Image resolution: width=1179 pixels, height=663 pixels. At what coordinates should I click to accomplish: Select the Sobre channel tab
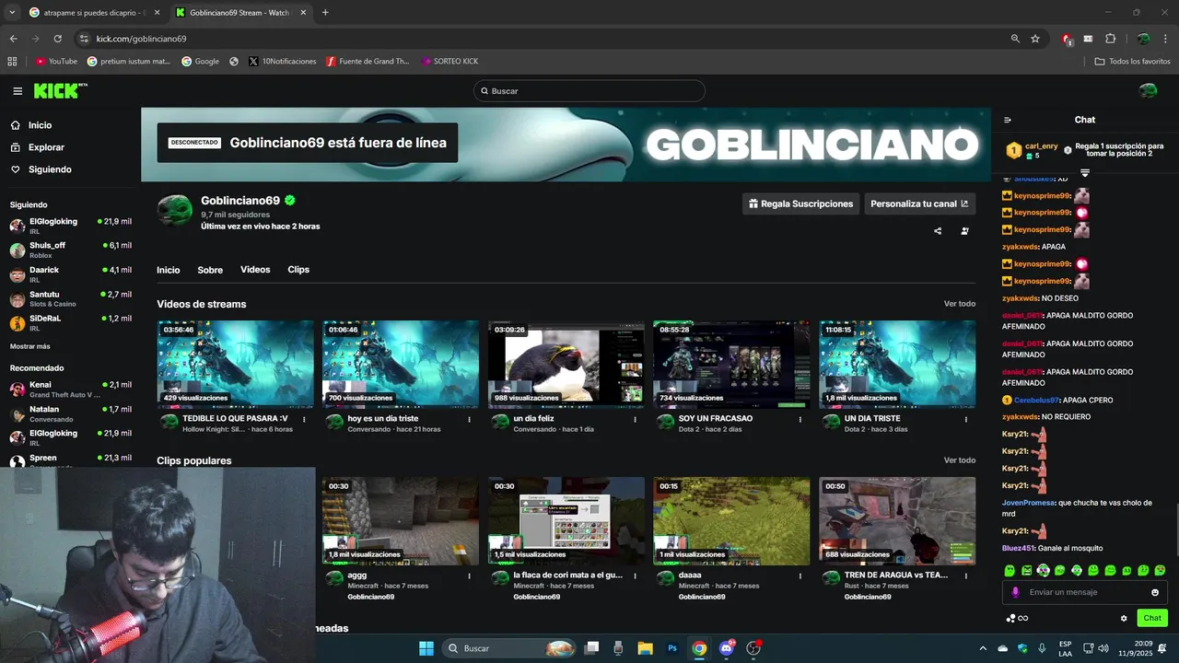tap(210, 270)
